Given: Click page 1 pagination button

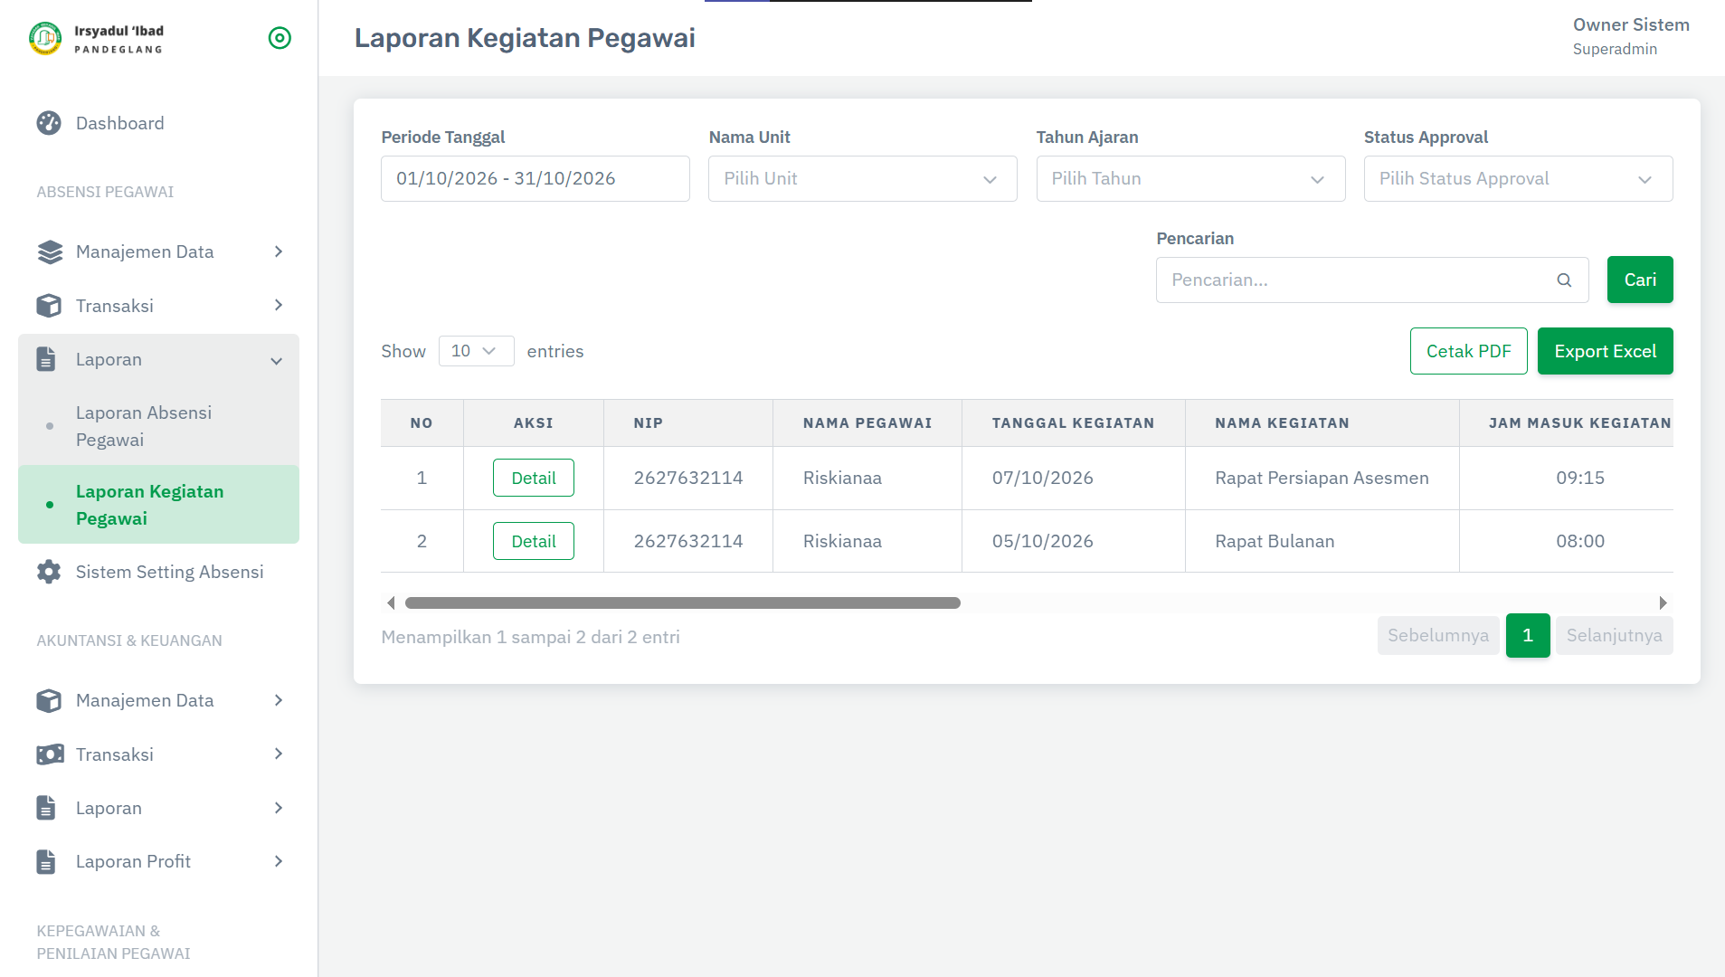Looking at the screenshot, I should tap(1528, 635).
